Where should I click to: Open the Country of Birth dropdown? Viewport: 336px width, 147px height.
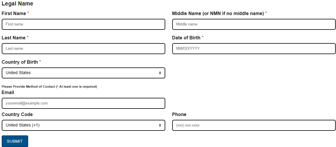click(83, 73)
